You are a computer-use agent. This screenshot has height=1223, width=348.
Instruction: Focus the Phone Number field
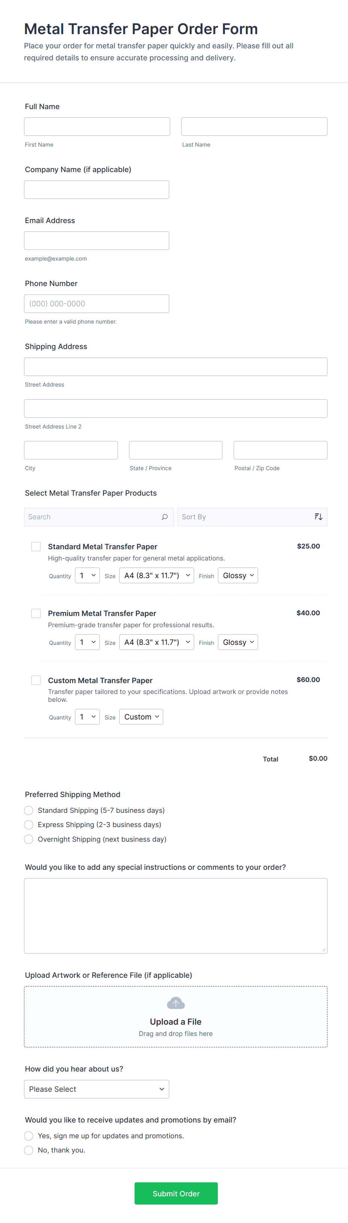[x=96, y=304]
